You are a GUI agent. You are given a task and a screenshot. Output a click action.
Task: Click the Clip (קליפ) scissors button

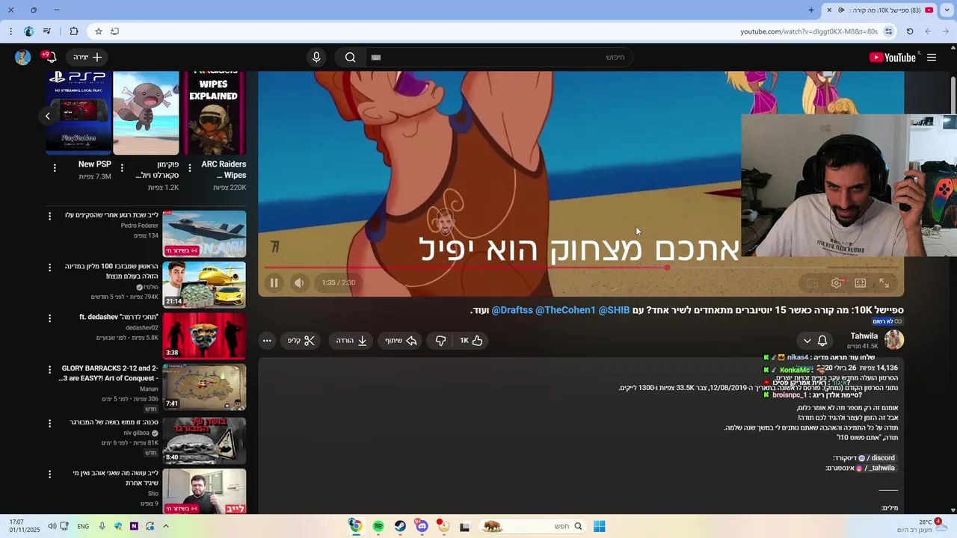tap(302, 341)
